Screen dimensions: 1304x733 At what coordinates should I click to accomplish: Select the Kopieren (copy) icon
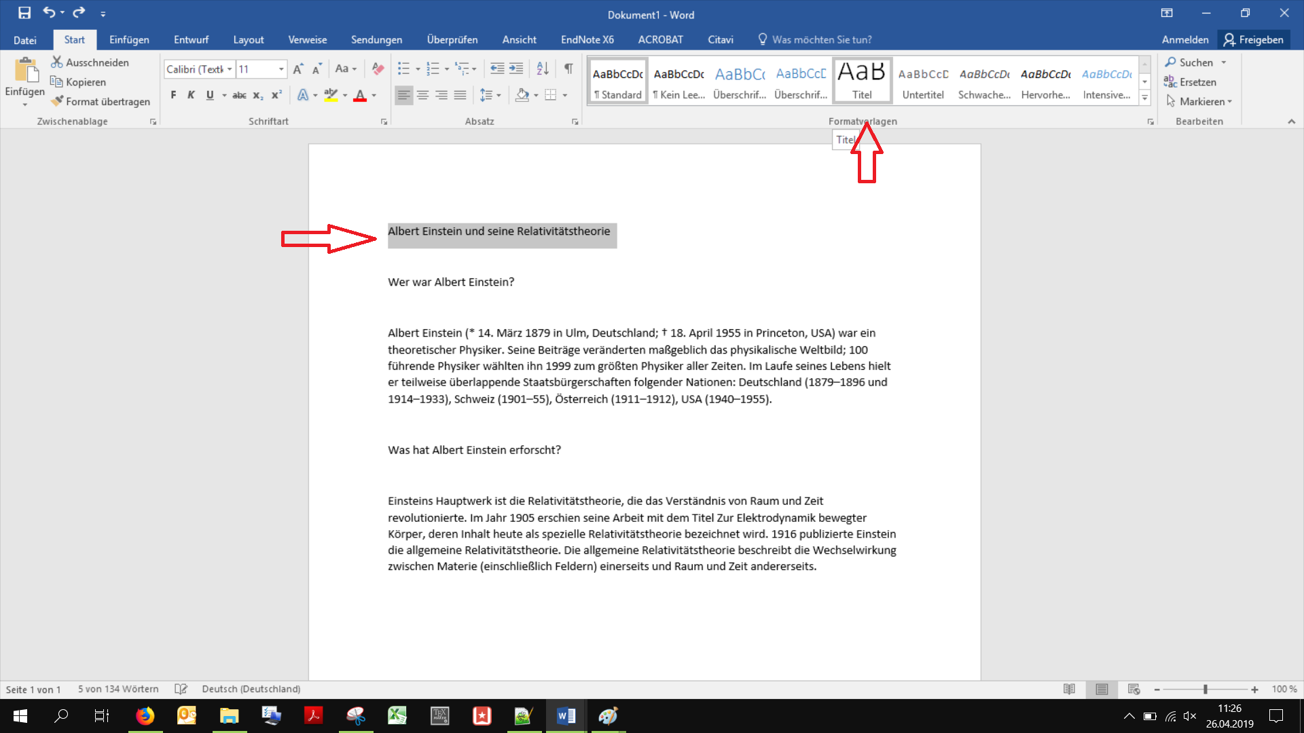click(58, 81)
